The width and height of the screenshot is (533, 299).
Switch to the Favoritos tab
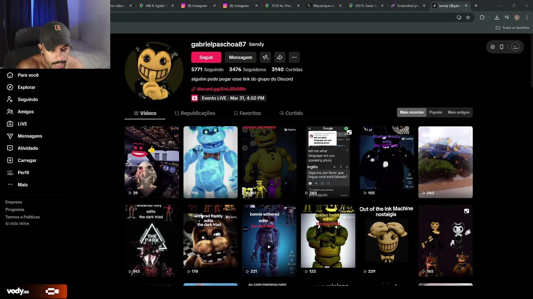click(x=247, y=113)
